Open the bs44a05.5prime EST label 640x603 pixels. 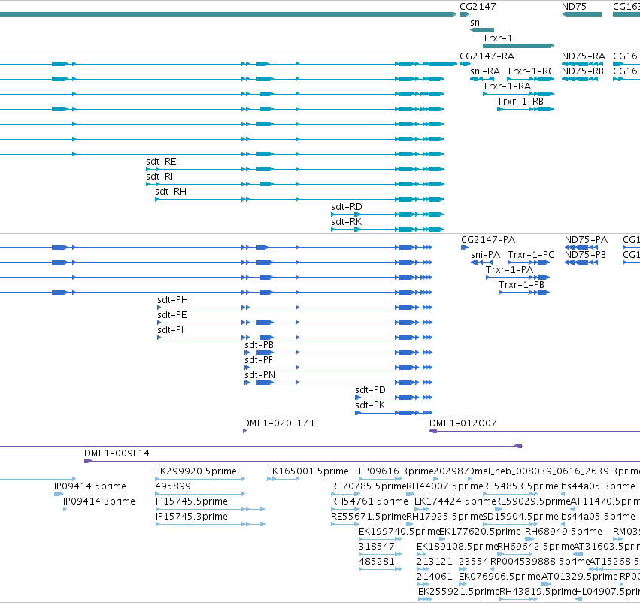599,517
